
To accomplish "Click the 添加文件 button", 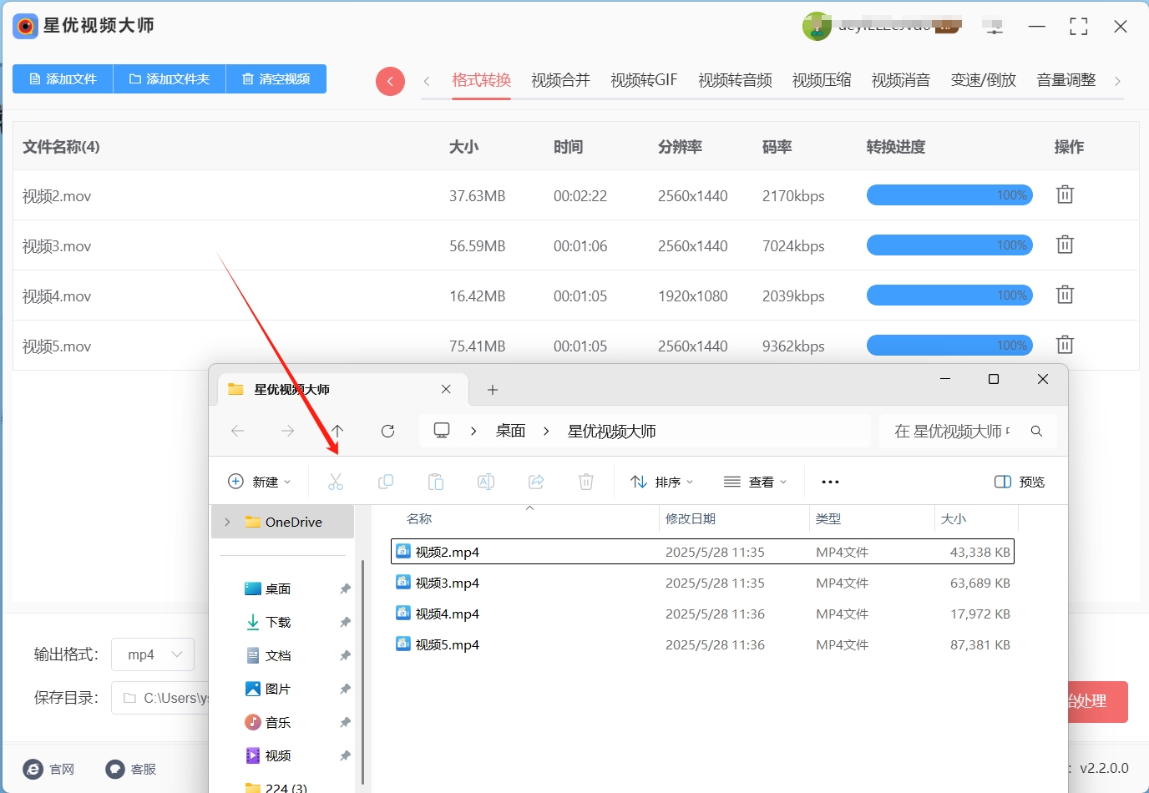I will (x=63, y=78).
